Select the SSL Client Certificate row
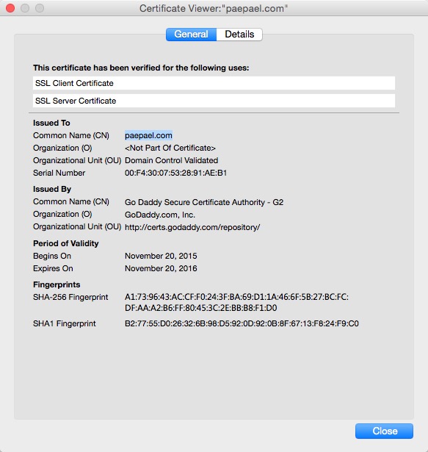The image size is (428, 452). click(x=214, y=83)
